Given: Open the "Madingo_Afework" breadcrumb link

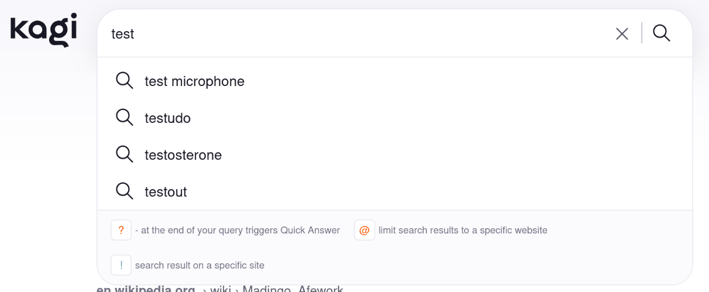Looking at the screenshot, I should 292,288.
